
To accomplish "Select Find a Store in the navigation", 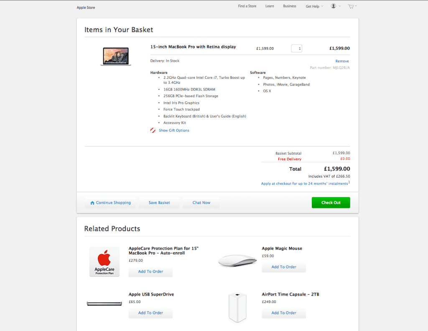I will (x=247, y=6).
